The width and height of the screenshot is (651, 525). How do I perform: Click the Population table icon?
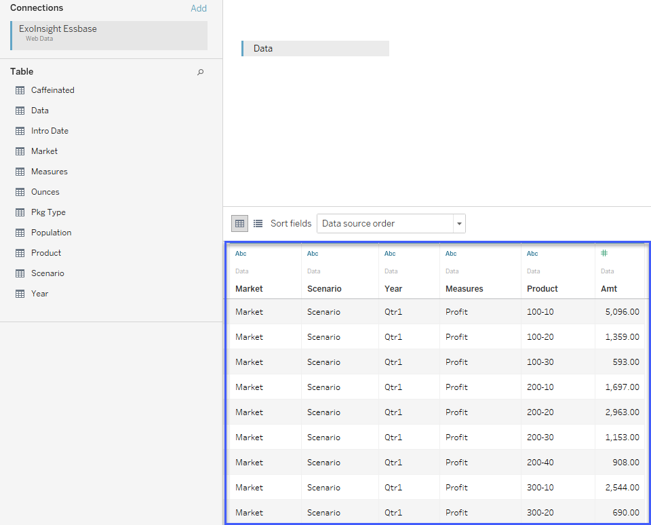pos(20,233)
